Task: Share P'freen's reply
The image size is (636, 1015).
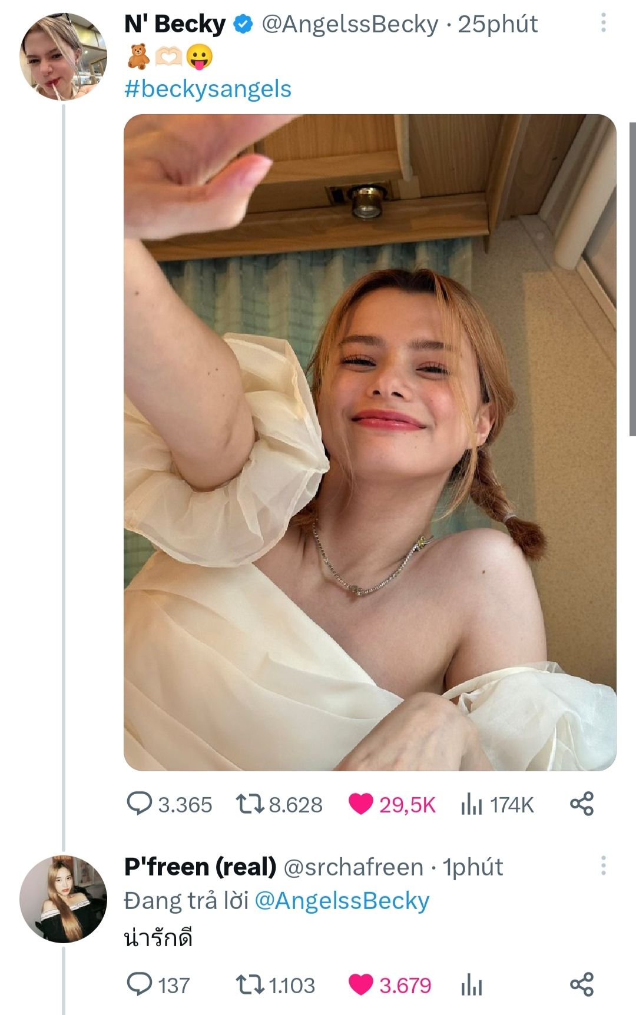Action: [582, 984]
